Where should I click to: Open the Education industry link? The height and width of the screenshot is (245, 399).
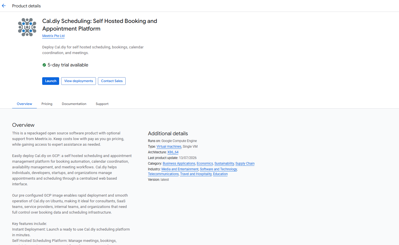220,174
